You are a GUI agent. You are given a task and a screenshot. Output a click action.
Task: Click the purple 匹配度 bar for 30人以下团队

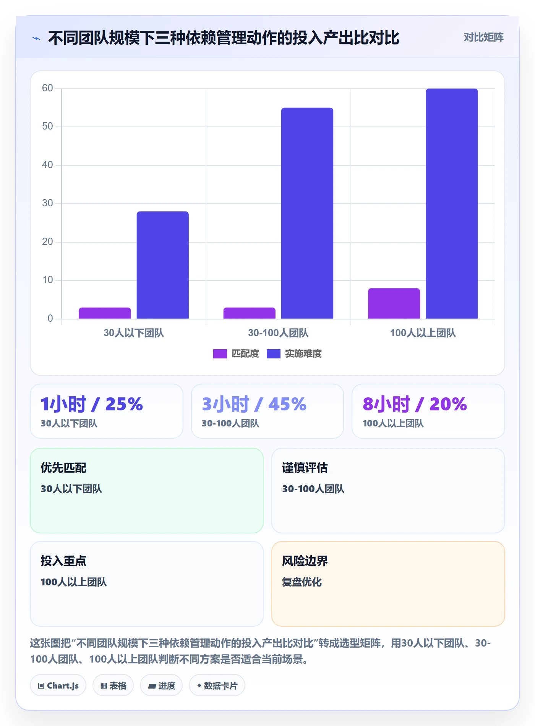pos(105,313)
